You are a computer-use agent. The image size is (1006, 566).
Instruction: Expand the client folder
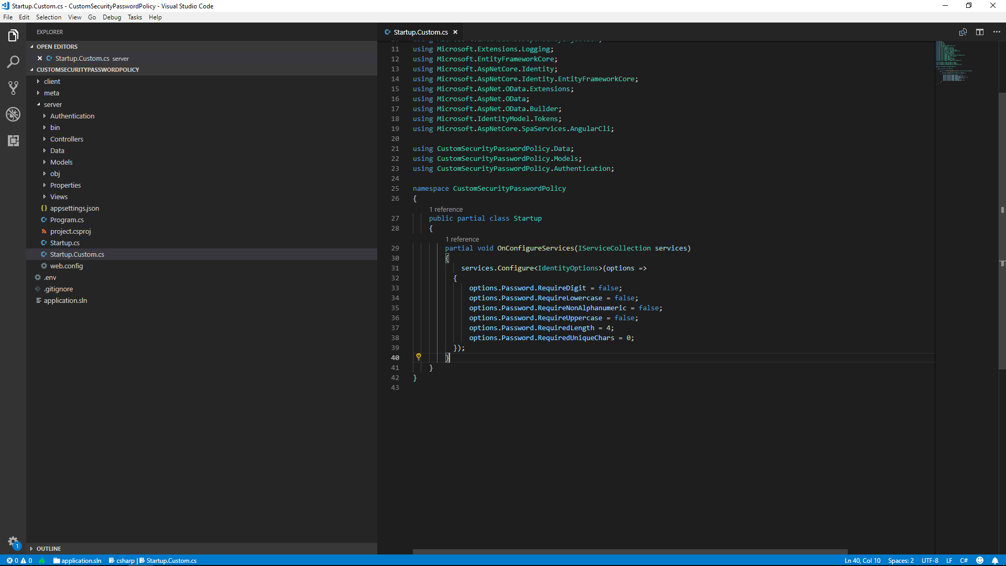pyautogui.click(x=202, y=81)
